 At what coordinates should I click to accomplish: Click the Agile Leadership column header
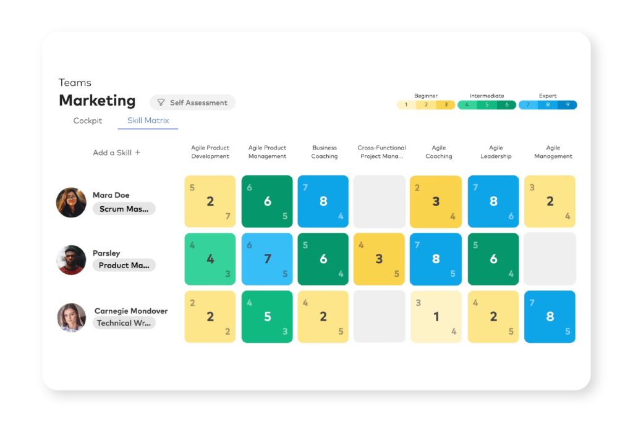tap(496, 152)
